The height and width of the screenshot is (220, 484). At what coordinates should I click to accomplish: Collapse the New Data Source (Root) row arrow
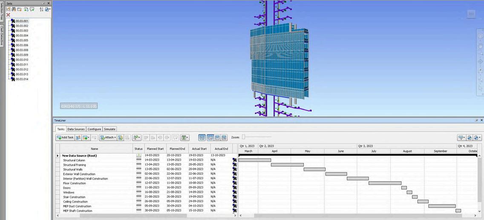[58, 156]
